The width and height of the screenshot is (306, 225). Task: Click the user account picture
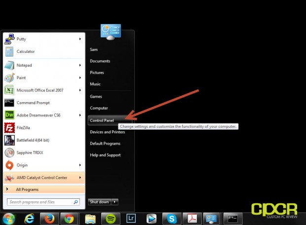111,32
